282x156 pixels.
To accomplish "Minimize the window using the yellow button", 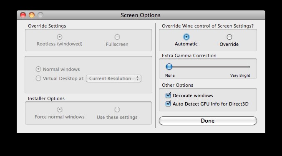I will 32,15.
